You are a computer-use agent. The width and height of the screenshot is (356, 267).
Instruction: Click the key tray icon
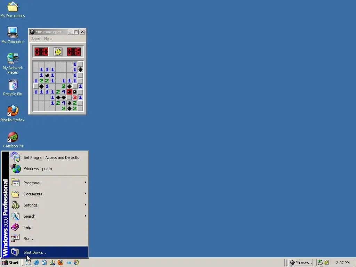[x=326, y=262]
